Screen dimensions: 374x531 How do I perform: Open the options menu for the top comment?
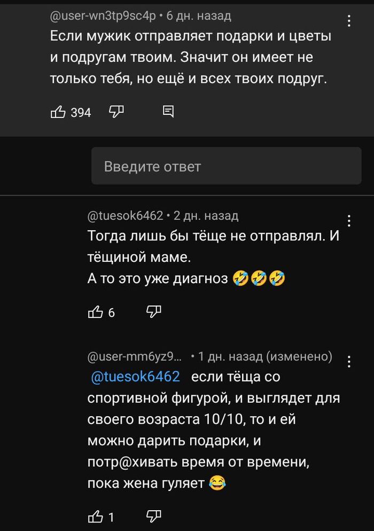point(349,20)
